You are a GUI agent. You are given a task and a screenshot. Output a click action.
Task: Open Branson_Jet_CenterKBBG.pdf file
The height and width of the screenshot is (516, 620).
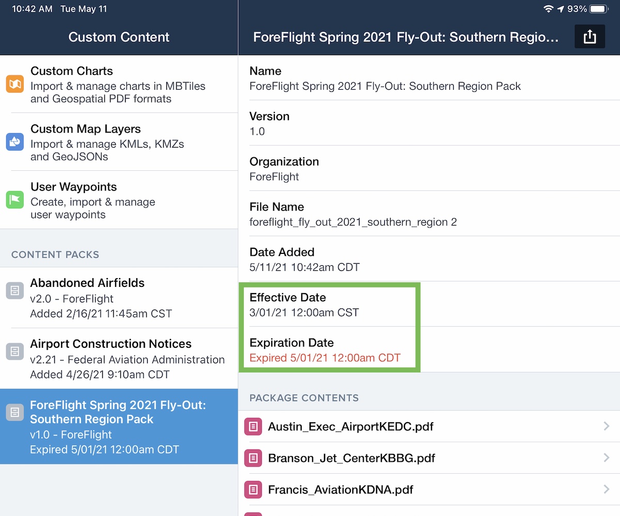pos(429,458)
